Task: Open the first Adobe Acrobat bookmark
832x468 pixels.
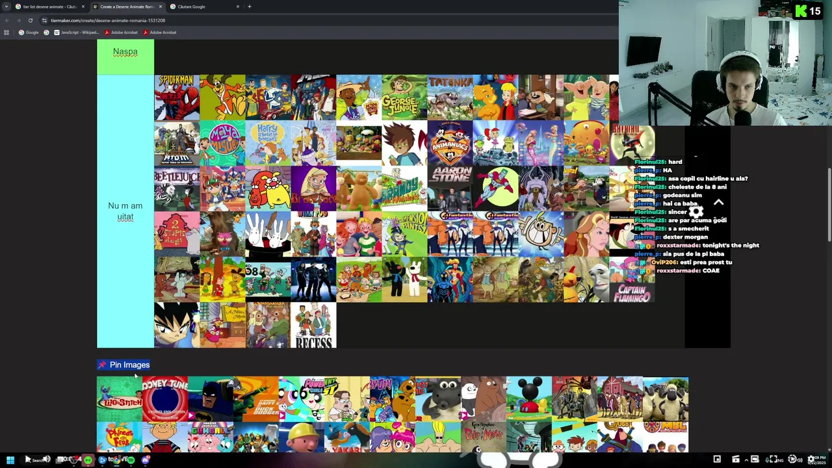Action: click(120, 32)
